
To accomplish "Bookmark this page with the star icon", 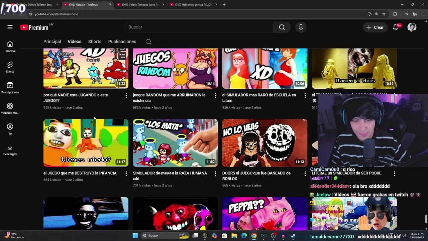I will (384, 14).
